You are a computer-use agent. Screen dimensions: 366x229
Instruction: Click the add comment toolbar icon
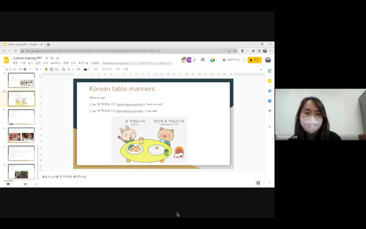pos(79,69)
